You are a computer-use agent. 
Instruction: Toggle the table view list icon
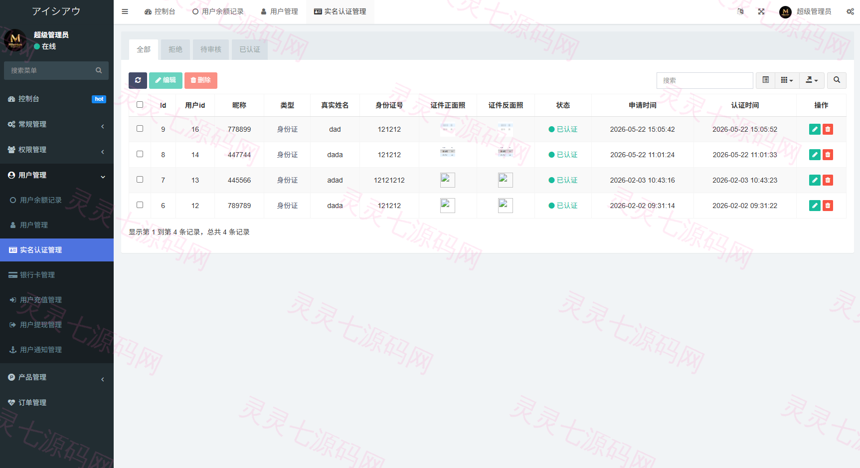tap(765, 80)
